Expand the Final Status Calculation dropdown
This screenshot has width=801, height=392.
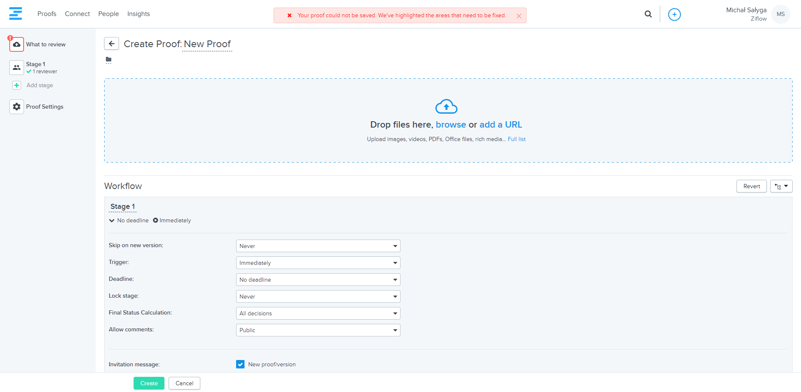(318, 313)
